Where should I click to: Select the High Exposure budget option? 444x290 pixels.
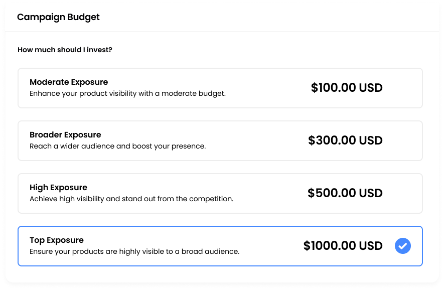(220, 194)
